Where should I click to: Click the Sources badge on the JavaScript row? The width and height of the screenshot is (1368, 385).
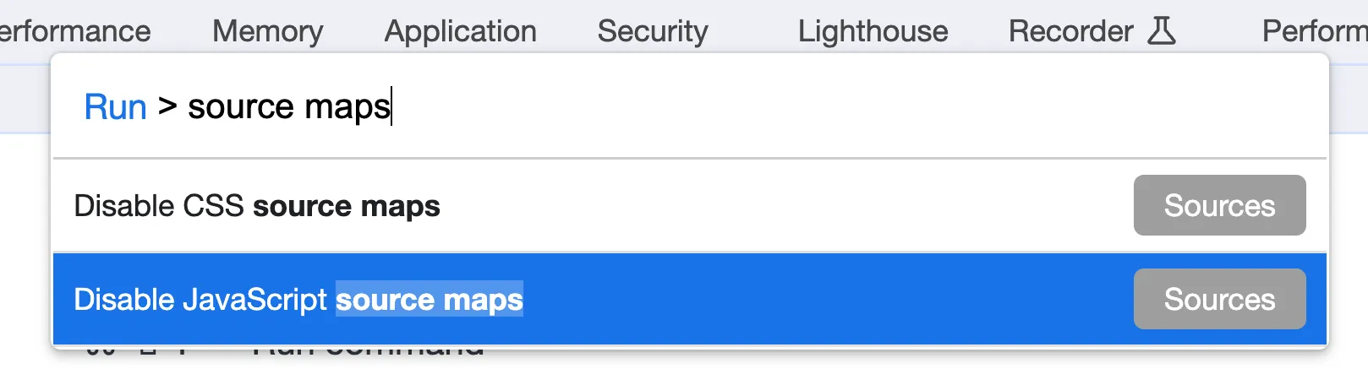1219,300
